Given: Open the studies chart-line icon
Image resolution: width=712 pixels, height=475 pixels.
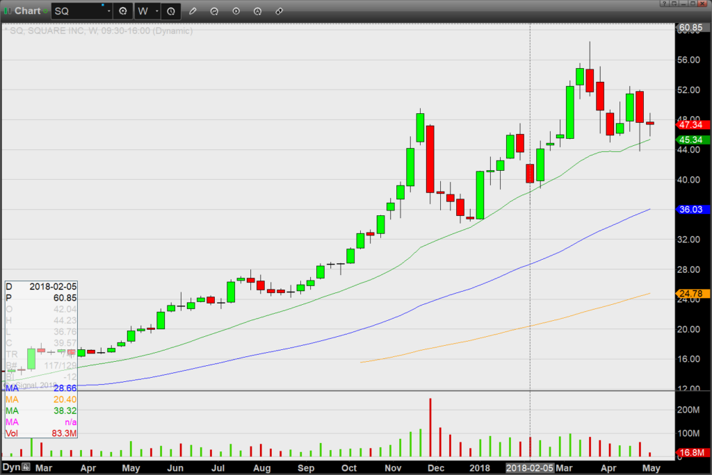Looking at the screenshot, I should 214,11.
